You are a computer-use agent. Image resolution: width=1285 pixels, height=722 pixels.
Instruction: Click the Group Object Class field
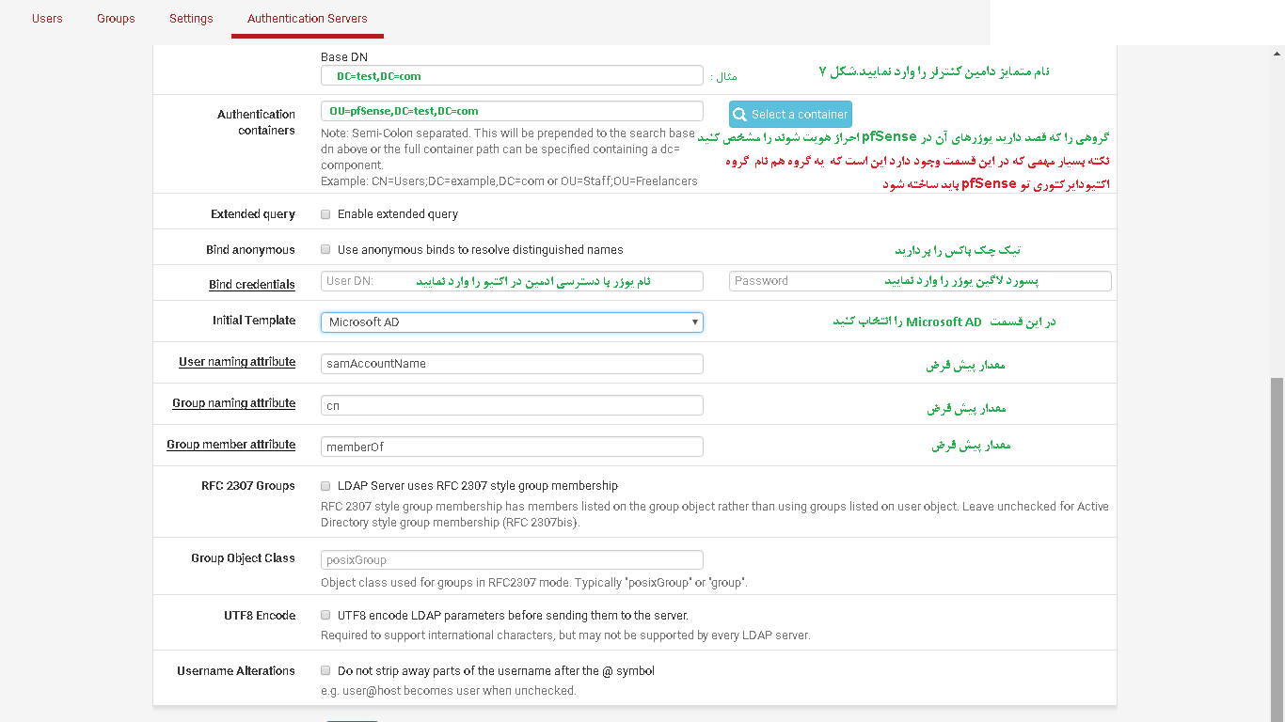(512, 560)
